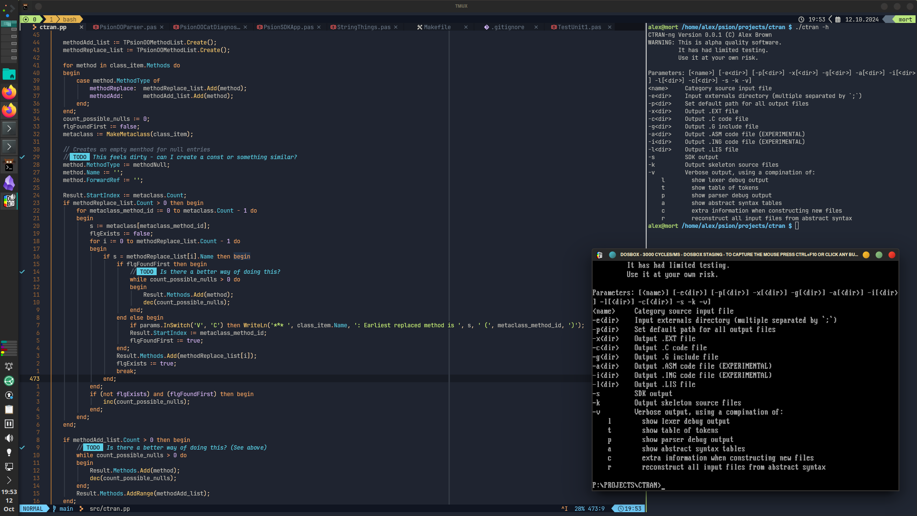Click the clock icon beside 19:53 in tmux bar
Image resolution: width=917 pixels, height=516 pixels.
click(x=801, y=20)
